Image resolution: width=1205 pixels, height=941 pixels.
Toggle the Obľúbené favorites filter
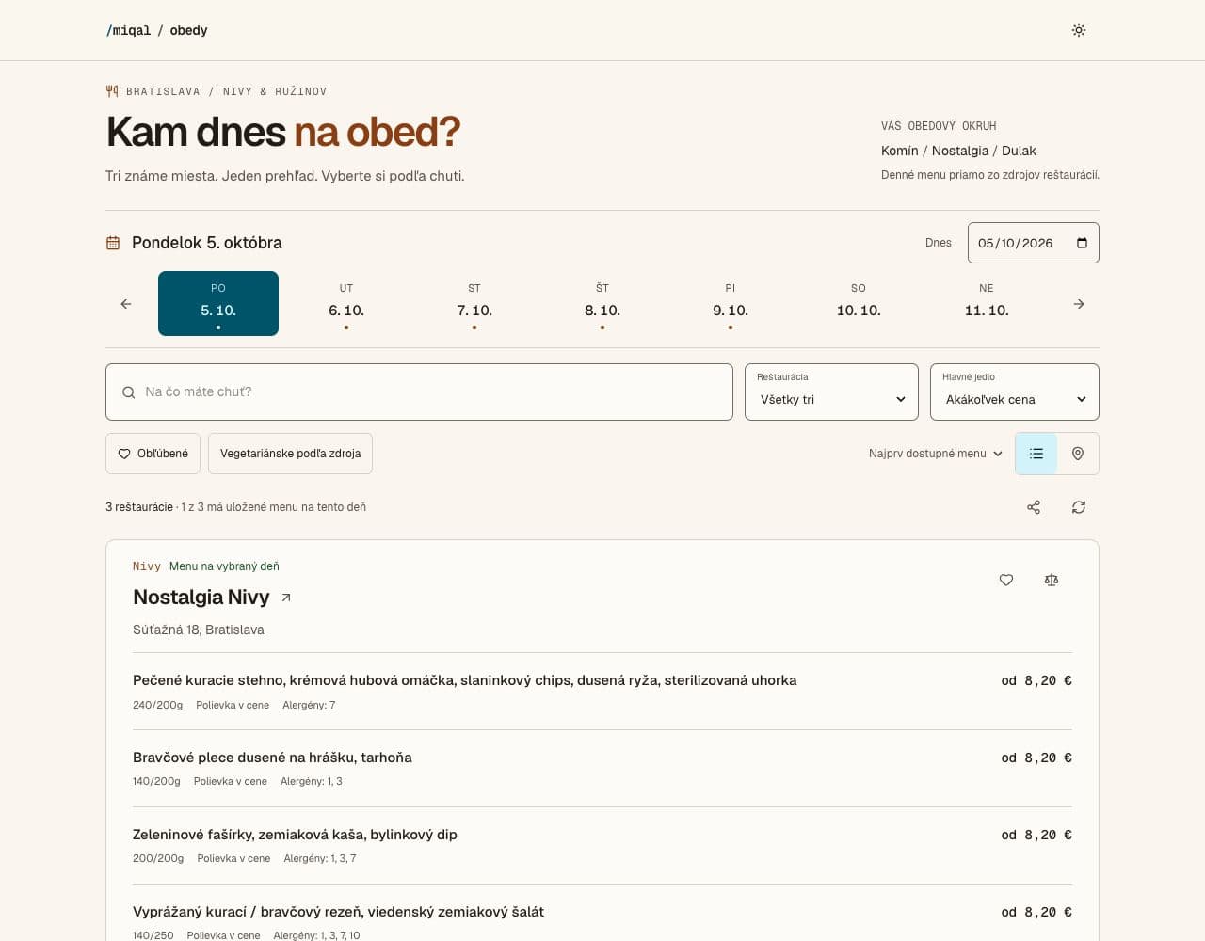[x=153, y=454]
